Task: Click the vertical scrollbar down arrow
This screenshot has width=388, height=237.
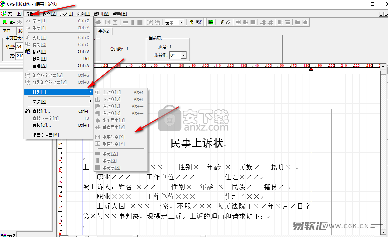Action: (383, 232)
